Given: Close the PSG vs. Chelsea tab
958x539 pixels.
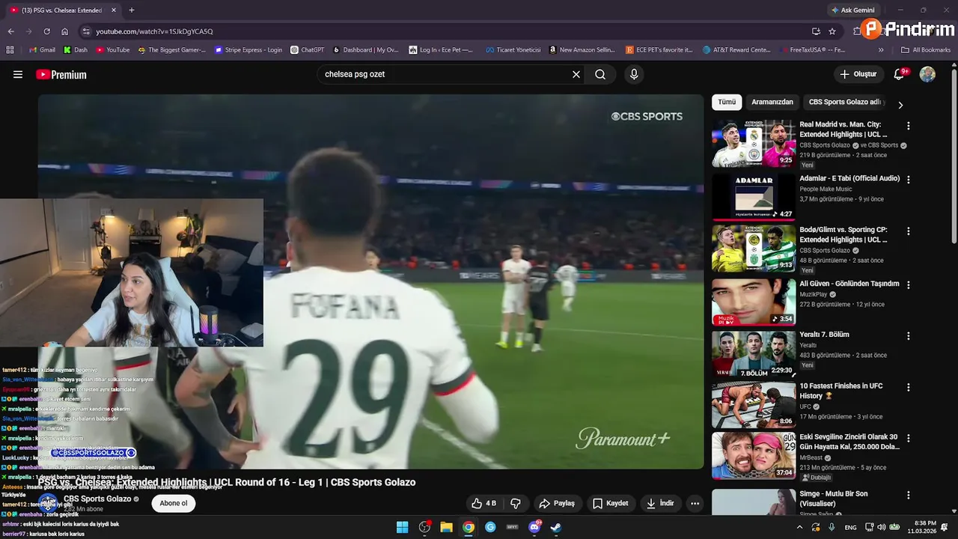Looking at the screenshot, I should pyautogui.click(x=114, y=10).
